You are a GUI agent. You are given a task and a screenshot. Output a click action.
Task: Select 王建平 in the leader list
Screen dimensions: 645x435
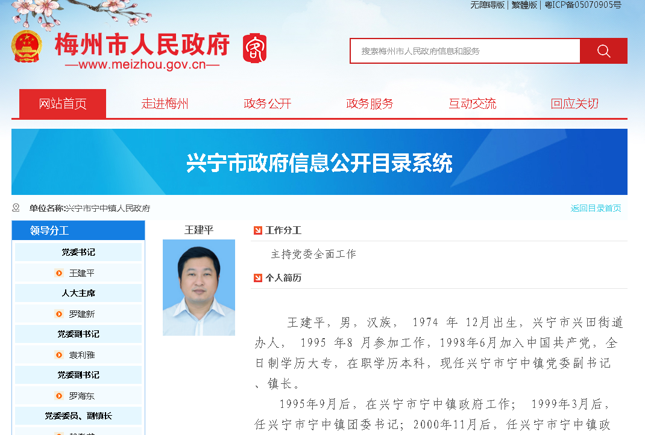(x=82, y=273)
